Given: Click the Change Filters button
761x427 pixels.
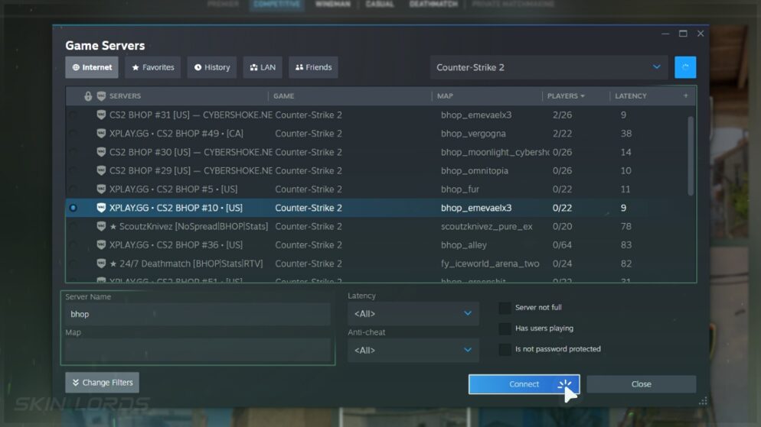Looking at the screenshot, I should tap(102, 383).
